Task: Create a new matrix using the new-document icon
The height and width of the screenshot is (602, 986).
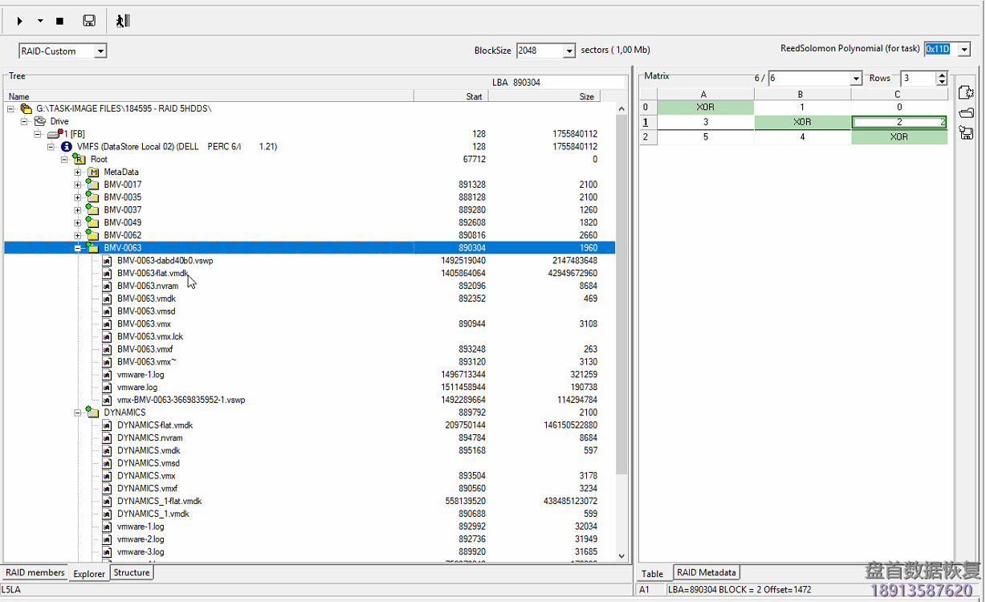Action: pos(966,92)
